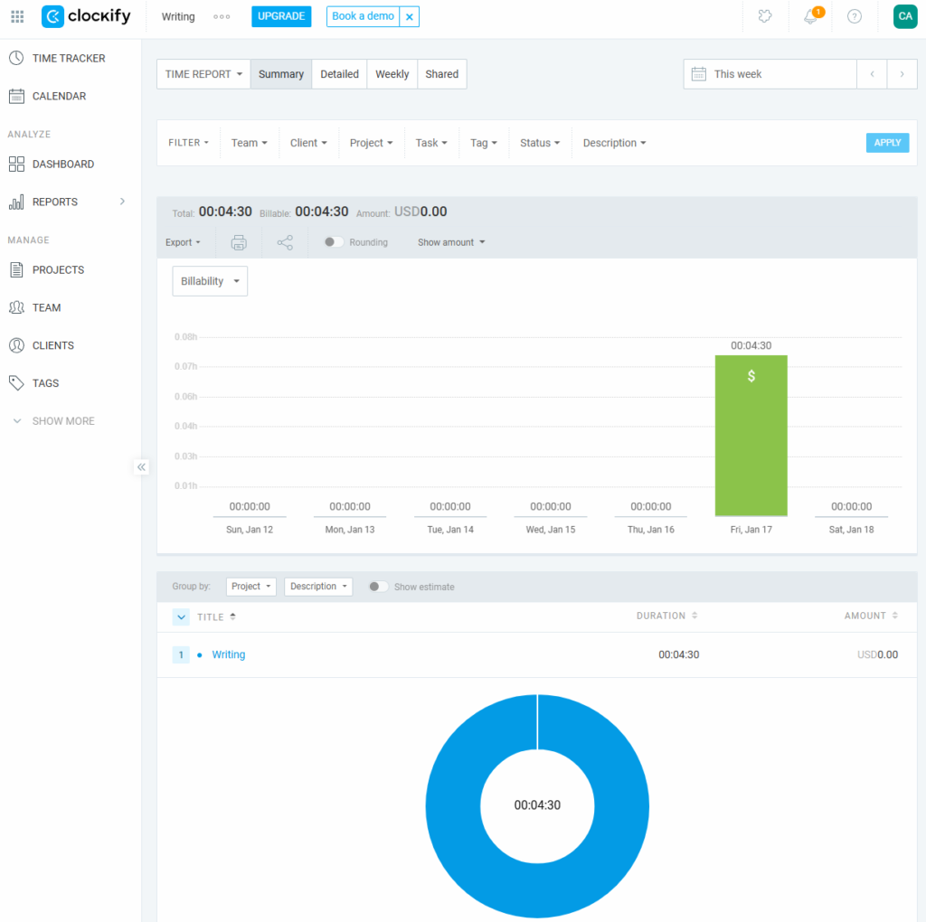Share the report via the share icon
This screenshot has height=922, width=926.
[x=284, y=242]
